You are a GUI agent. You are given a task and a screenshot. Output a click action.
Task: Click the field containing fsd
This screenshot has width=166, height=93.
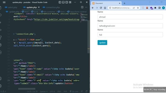130,35
